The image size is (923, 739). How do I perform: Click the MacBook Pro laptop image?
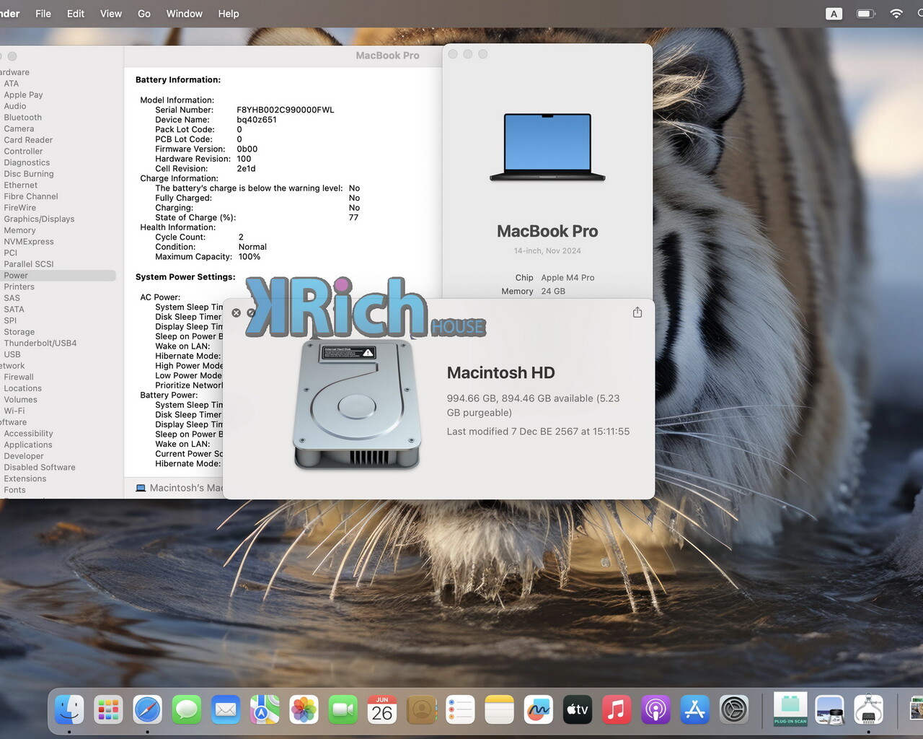point(547,147)
